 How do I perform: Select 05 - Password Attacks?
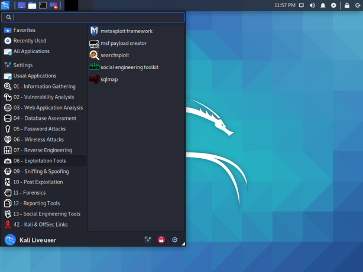click(x=44, y=129)
